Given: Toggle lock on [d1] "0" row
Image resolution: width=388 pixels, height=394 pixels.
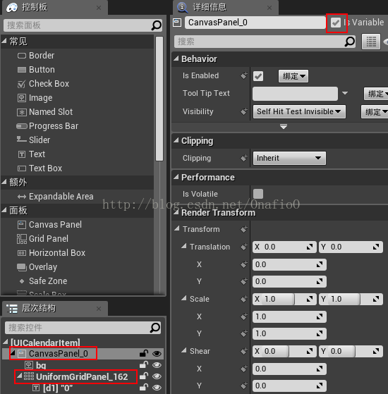Looking at the screenshot, I should (x=144, y=387).
